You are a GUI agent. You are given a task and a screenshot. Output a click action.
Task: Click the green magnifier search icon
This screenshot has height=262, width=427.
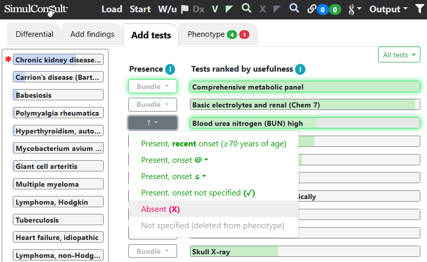246,8
